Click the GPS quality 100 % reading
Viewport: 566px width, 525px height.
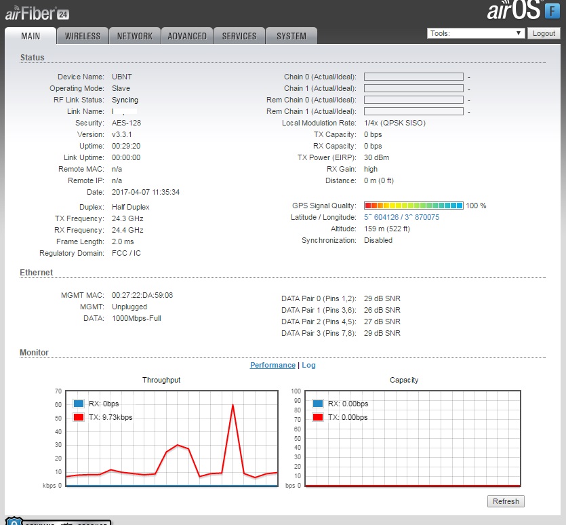476,206
